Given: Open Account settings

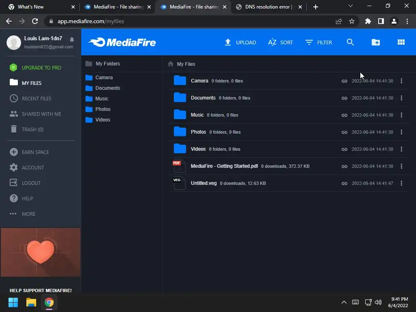Looking at the screenshot, I should (27, 168).
